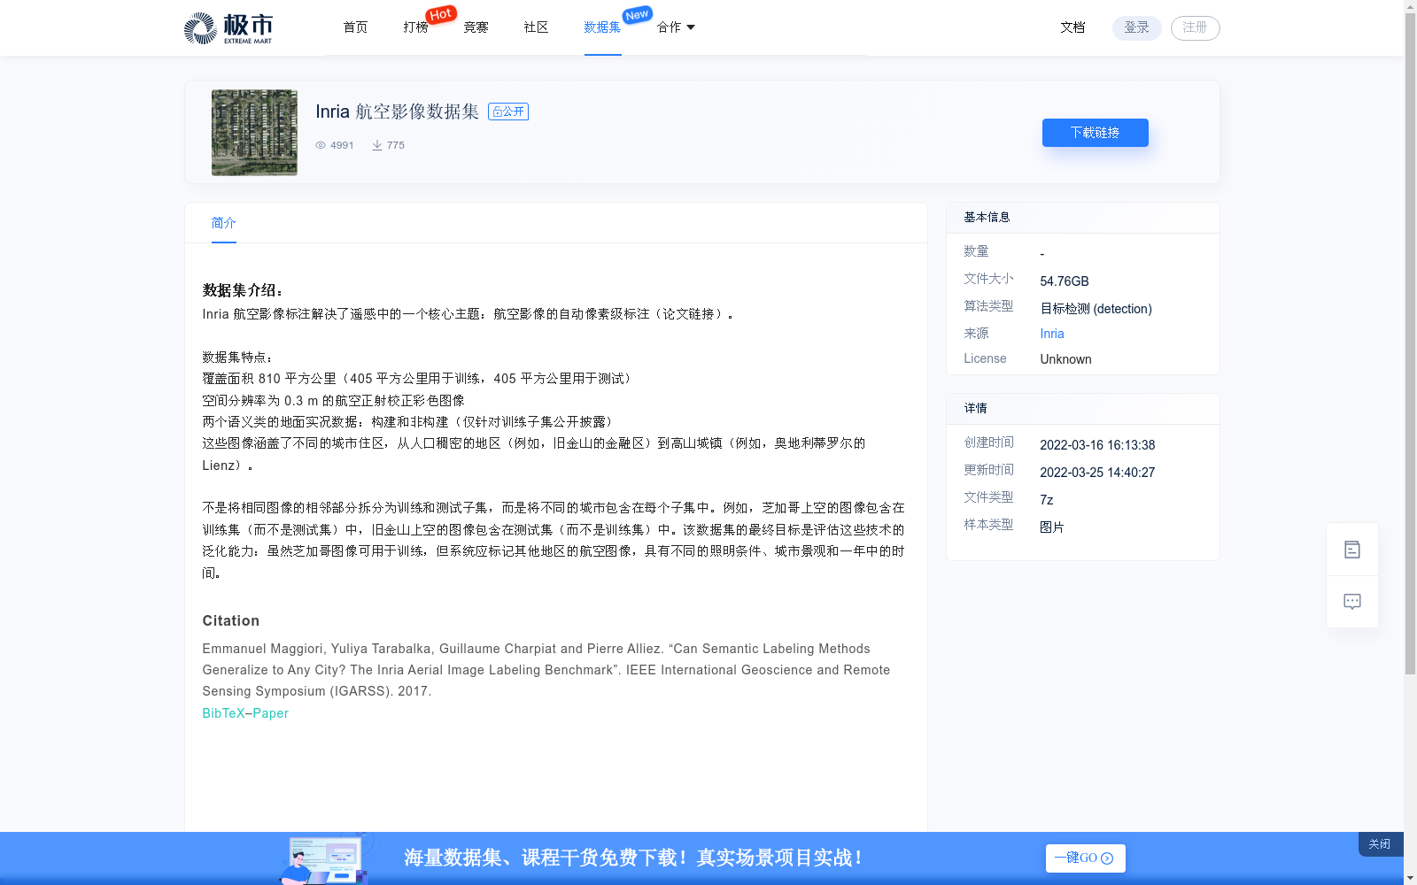Screen dimensions: 1417x885
Task: Click the 基本信息 panel header
Action: 987,217
